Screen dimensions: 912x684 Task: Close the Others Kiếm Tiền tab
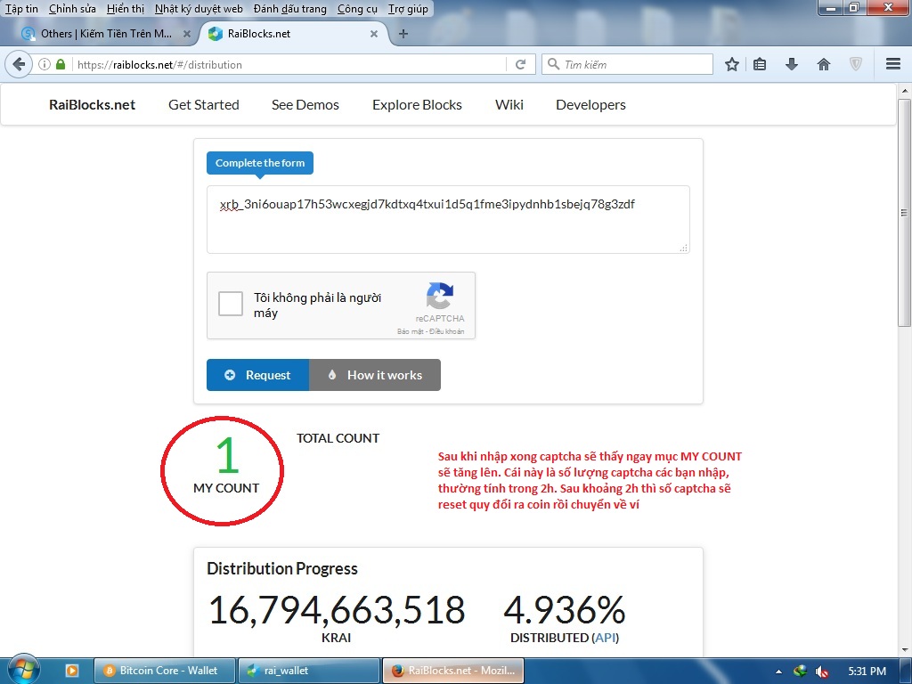[187, 34]
